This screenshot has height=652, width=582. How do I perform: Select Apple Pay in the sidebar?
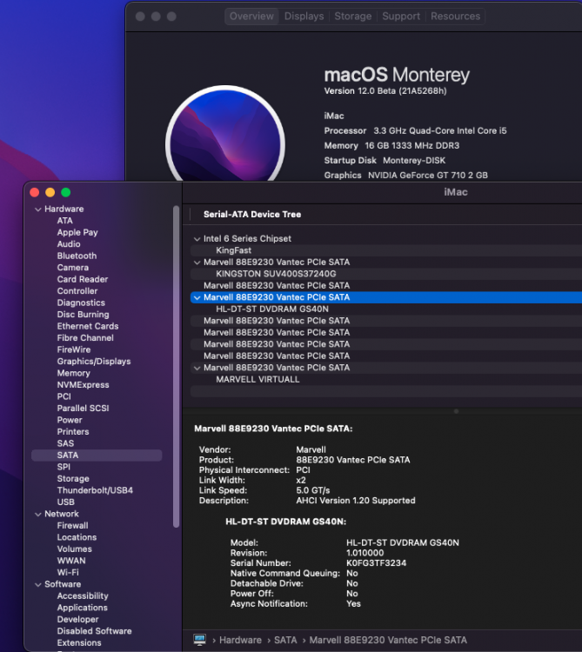77,232
